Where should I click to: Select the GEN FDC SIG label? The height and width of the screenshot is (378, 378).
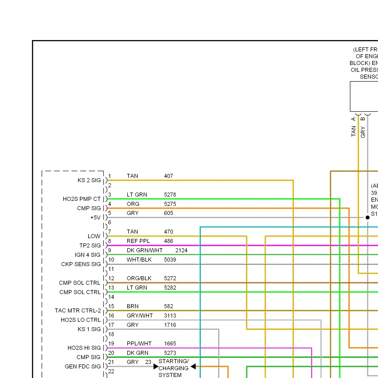[83, 366]
